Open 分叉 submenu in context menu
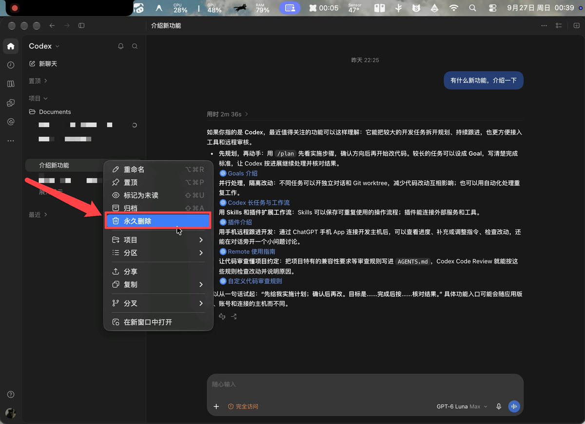 (x=158, y=303)
